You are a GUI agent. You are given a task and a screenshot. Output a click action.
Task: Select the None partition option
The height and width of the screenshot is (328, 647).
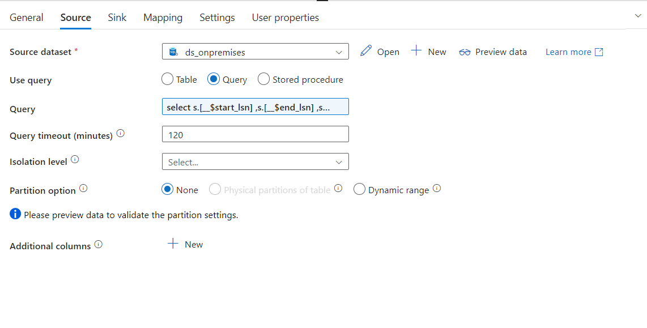pyautogui.click(x=167, y=190)
